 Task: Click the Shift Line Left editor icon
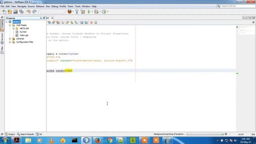[x=82, y=22]
